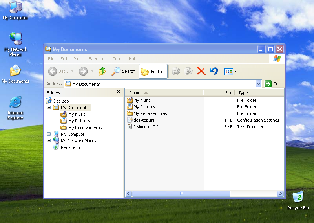Select the desktop.ini file icon

point(130,120)
